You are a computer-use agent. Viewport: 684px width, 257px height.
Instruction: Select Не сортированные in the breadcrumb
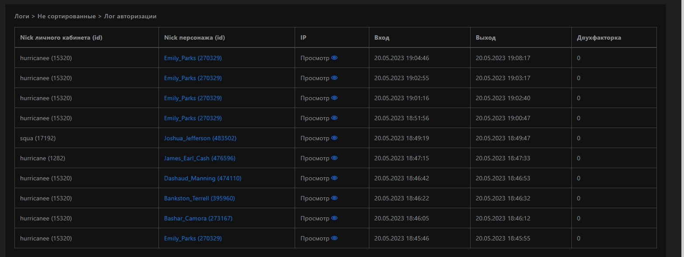[66, 16]
